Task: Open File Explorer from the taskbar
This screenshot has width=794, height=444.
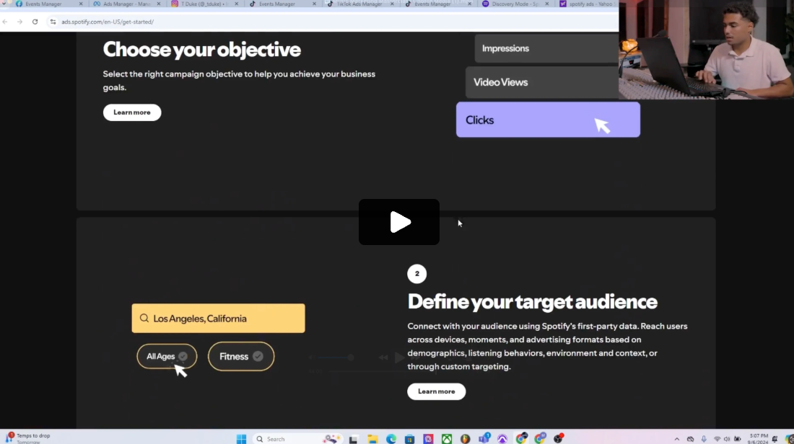Action: (x=372, y=439)
